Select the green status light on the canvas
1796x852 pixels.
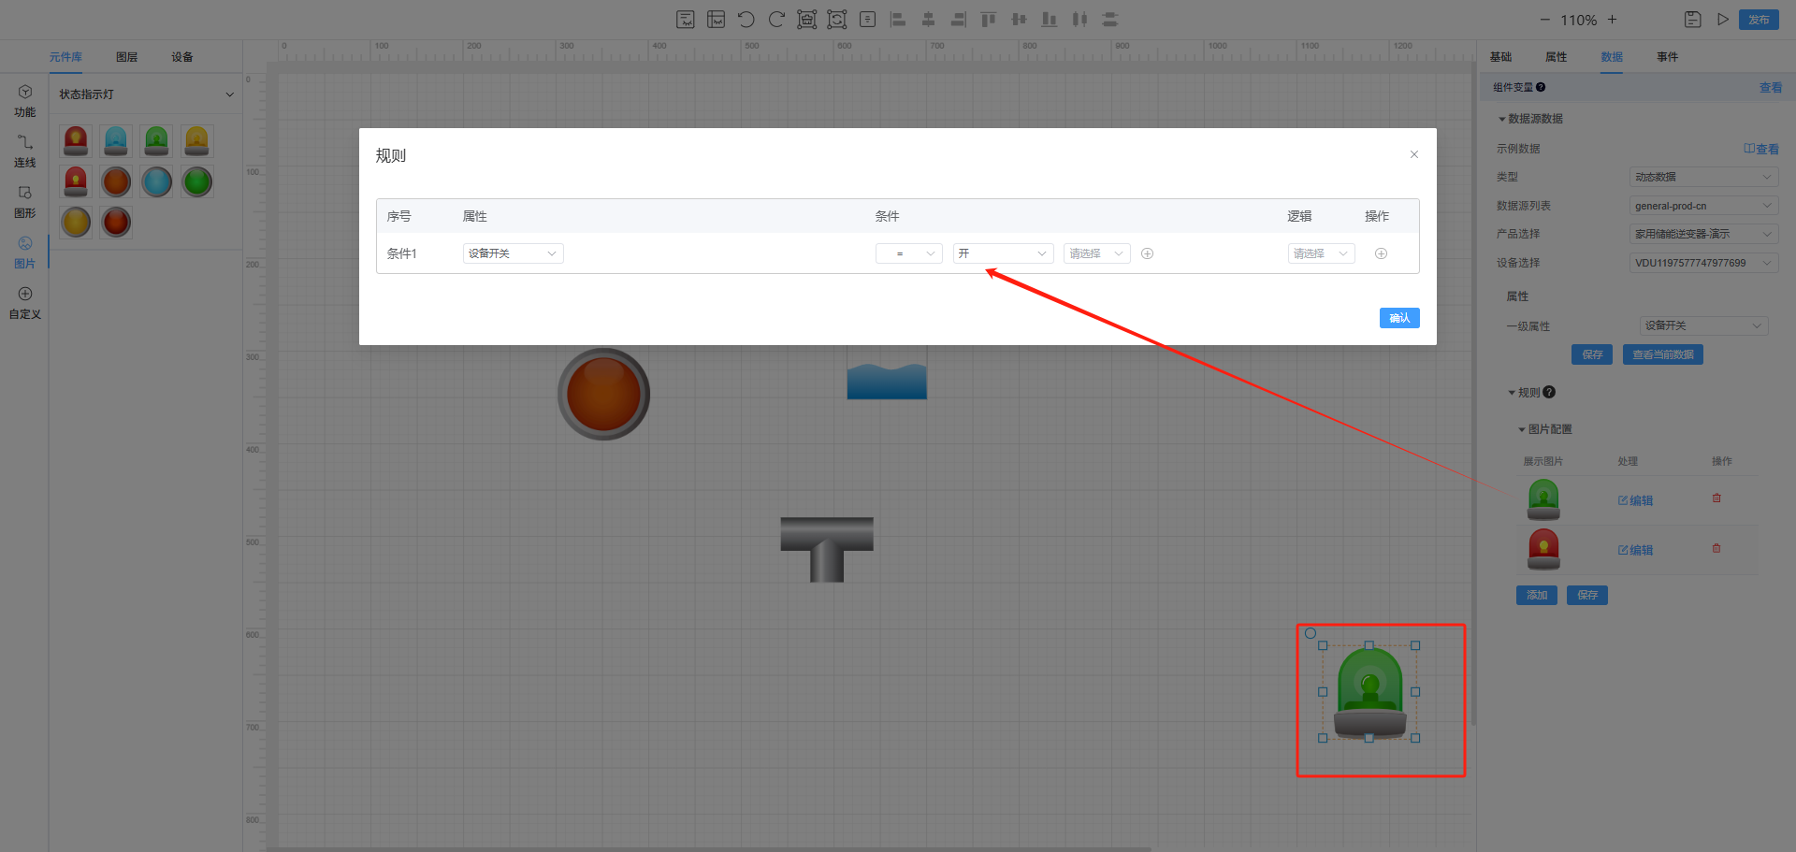(x=1369, y=693)
